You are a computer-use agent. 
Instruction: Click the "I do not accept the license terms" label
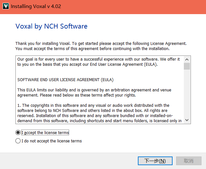tap(52, 141)
